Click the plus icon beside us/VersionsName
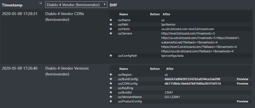This screenshot has width=255, height=108. [x=111, y=97]
